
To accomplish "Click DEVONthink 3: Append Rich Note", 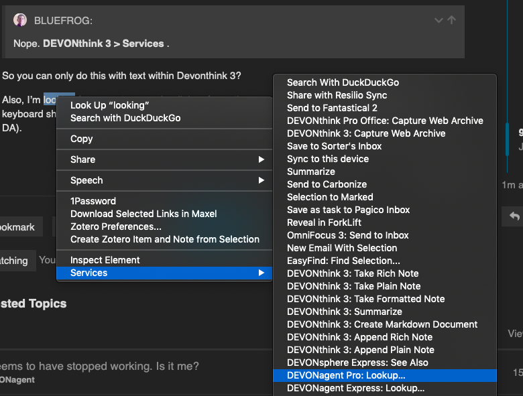I will [x=385, y=337].
